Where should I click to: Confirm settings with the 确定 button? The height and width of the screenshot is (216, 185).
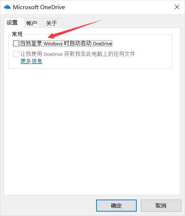116,205
